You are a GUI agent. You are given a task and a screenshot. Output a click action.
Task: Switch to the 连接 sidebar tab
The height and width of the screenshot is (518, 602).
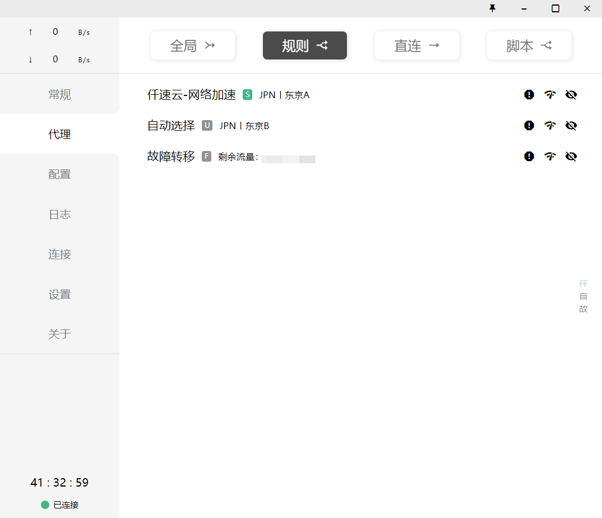tap(59, 254)
